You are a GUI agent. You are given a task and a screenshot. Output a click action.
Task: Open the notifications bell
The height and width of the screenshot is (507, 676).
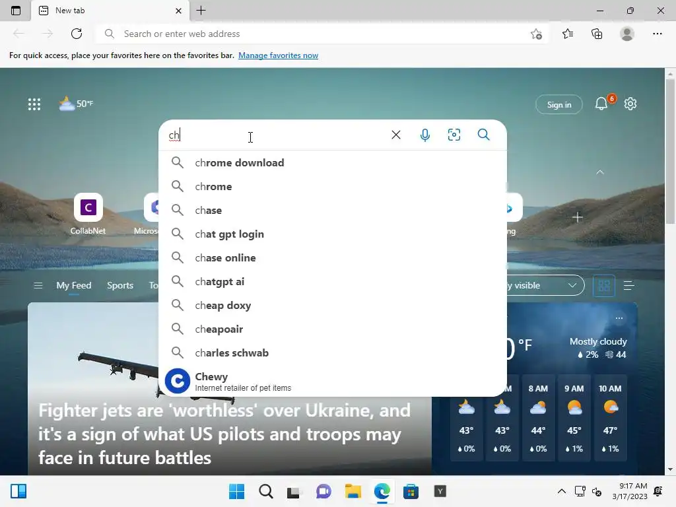(601, 104)
